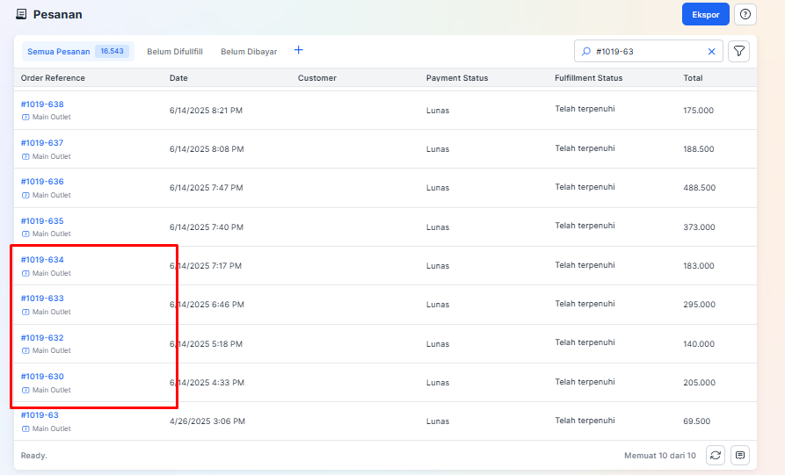Screen dimensions: 785x475
Task: Click the Pesanan page icon next to the title
Action: pos(21,14)
